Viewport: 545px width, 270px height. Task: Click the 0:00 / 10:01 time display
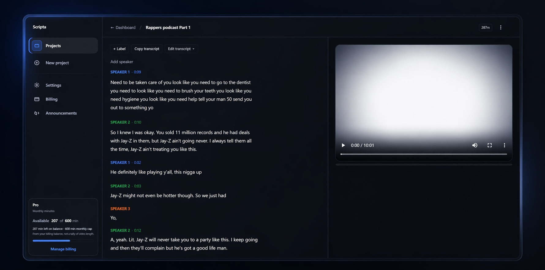pyautogui.click(x=362, y=145)
